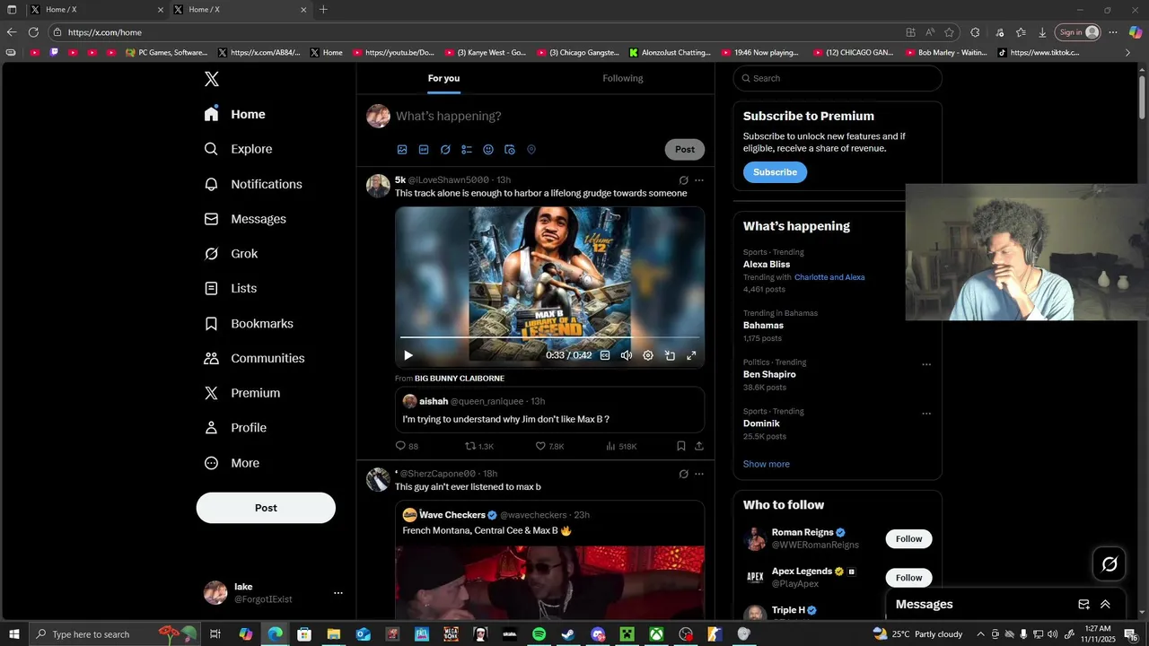This screenshot has width=1149, height=646.
Task: Open options for the Ben Shapiro trend
Action: (926, 365)
